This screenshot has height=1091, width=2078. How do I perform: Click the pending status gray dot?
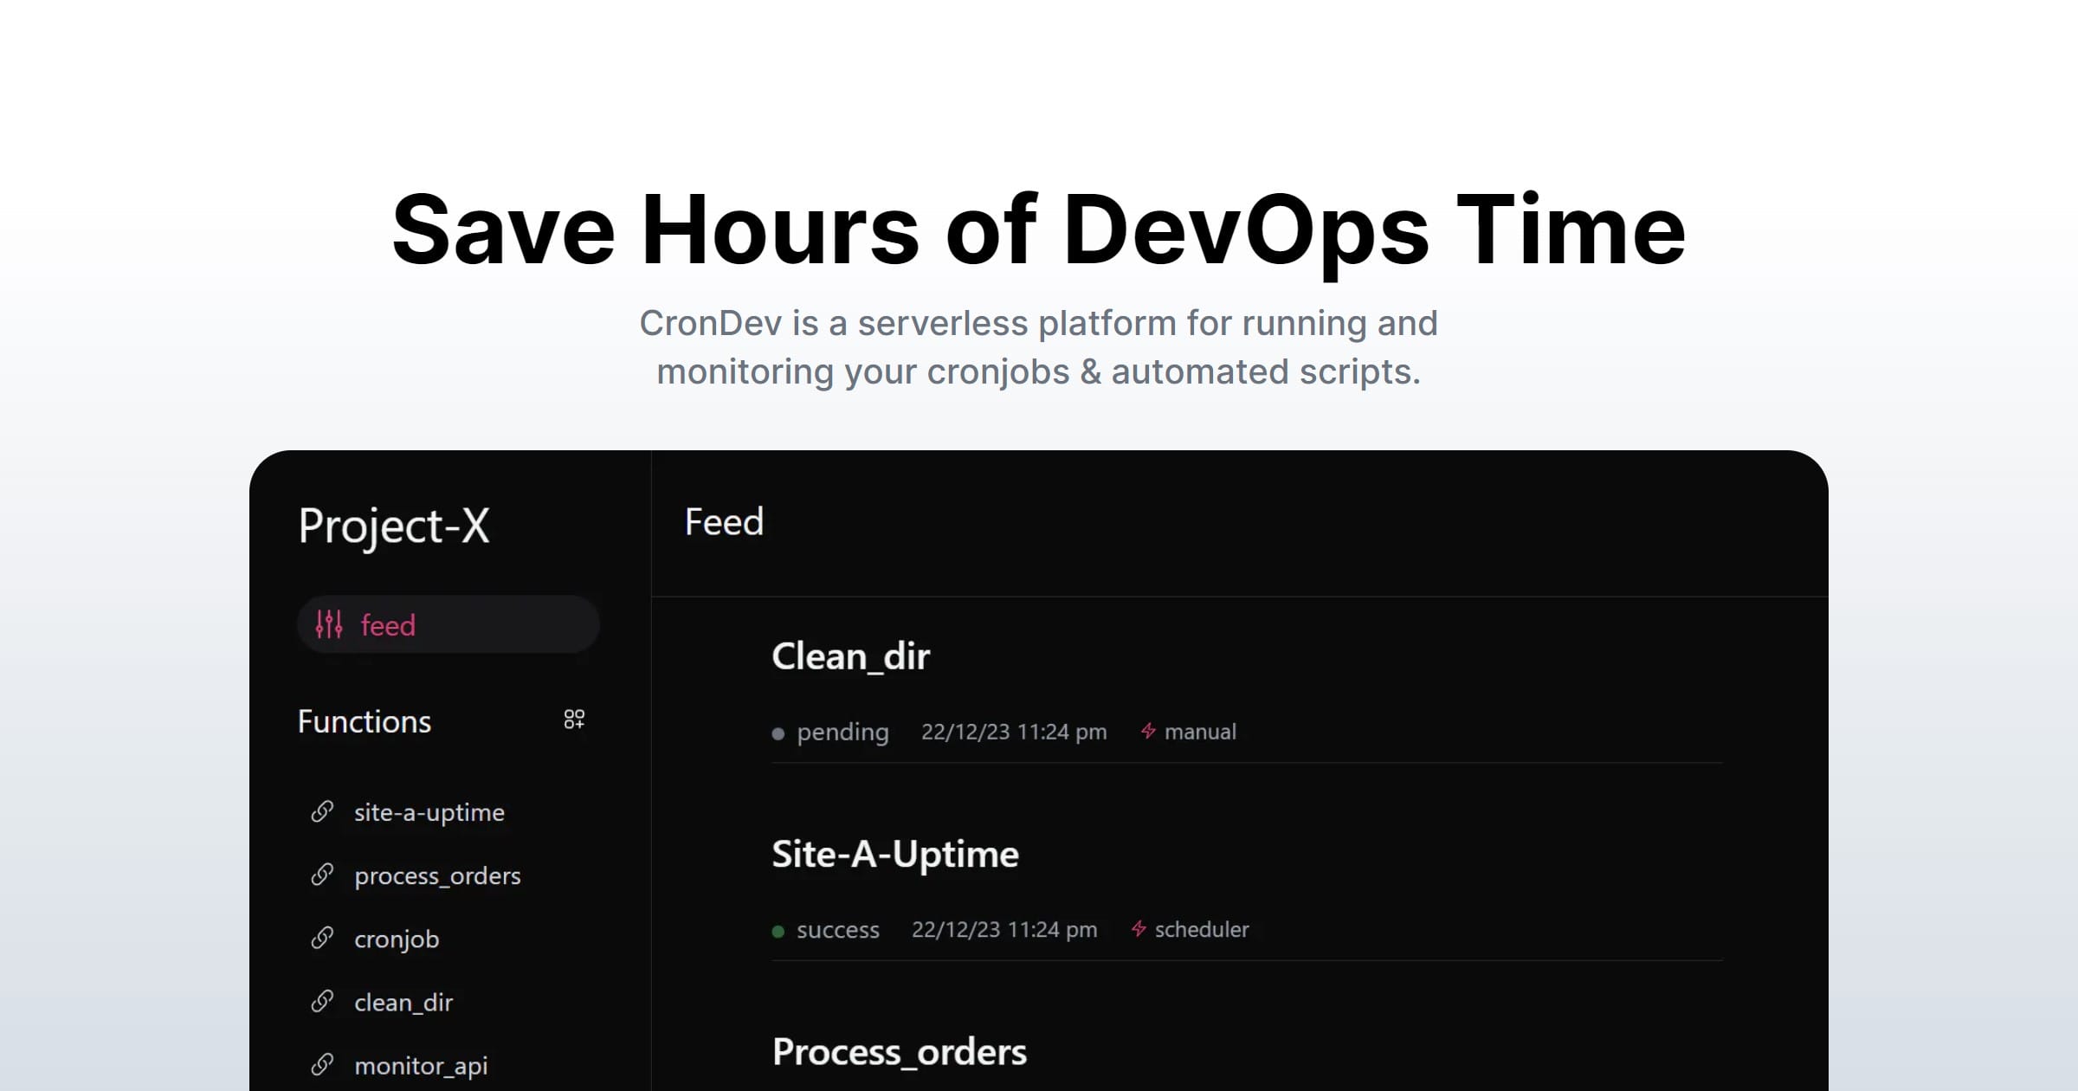tap(778, 733)
